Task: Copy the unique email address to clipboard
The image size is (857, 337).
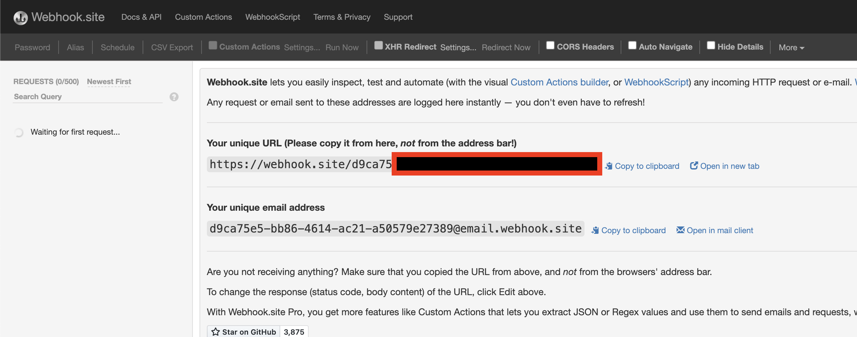Action: 629,230
